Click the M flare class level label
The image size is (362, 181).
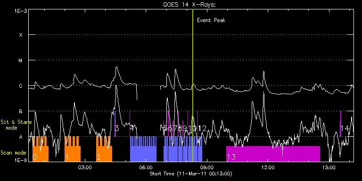tap(21, 60)
